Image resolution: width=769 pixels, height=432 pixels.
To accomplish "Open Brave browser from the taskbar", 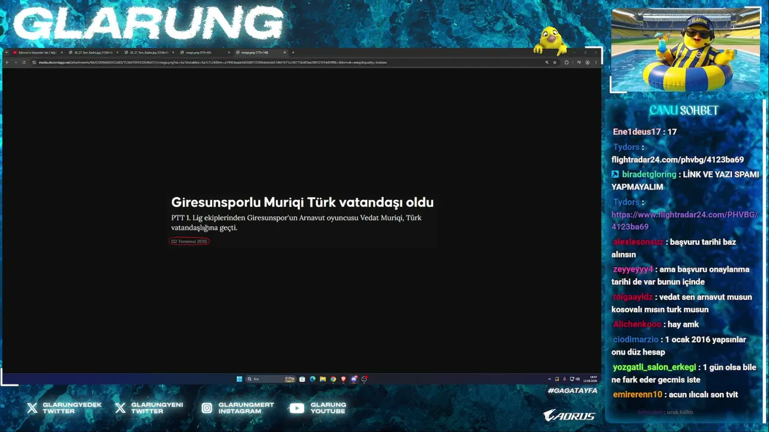I will 344,379.
